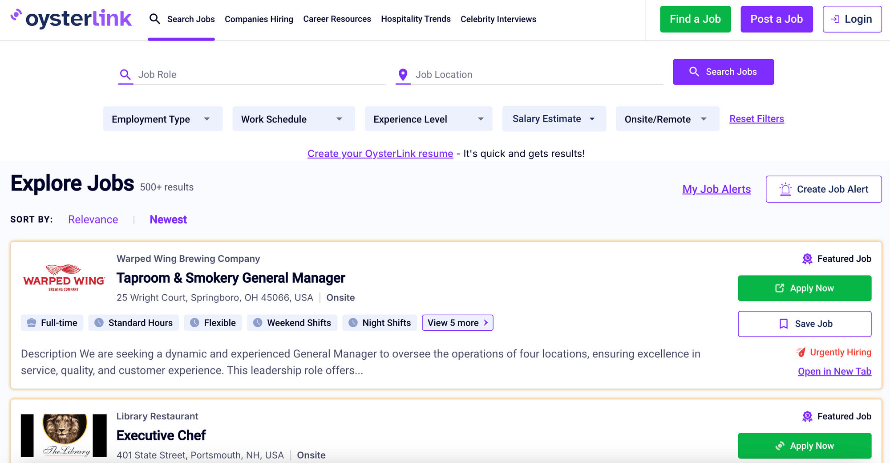Screen dimensions: 890x463
Task: Click the OysterLink logo
Action: [x=71, y=19]
